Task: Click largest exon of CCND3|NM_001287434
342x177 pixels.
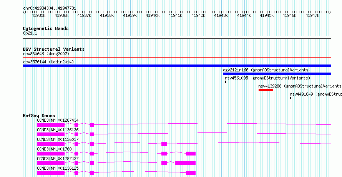Action: tap(51, 125)
